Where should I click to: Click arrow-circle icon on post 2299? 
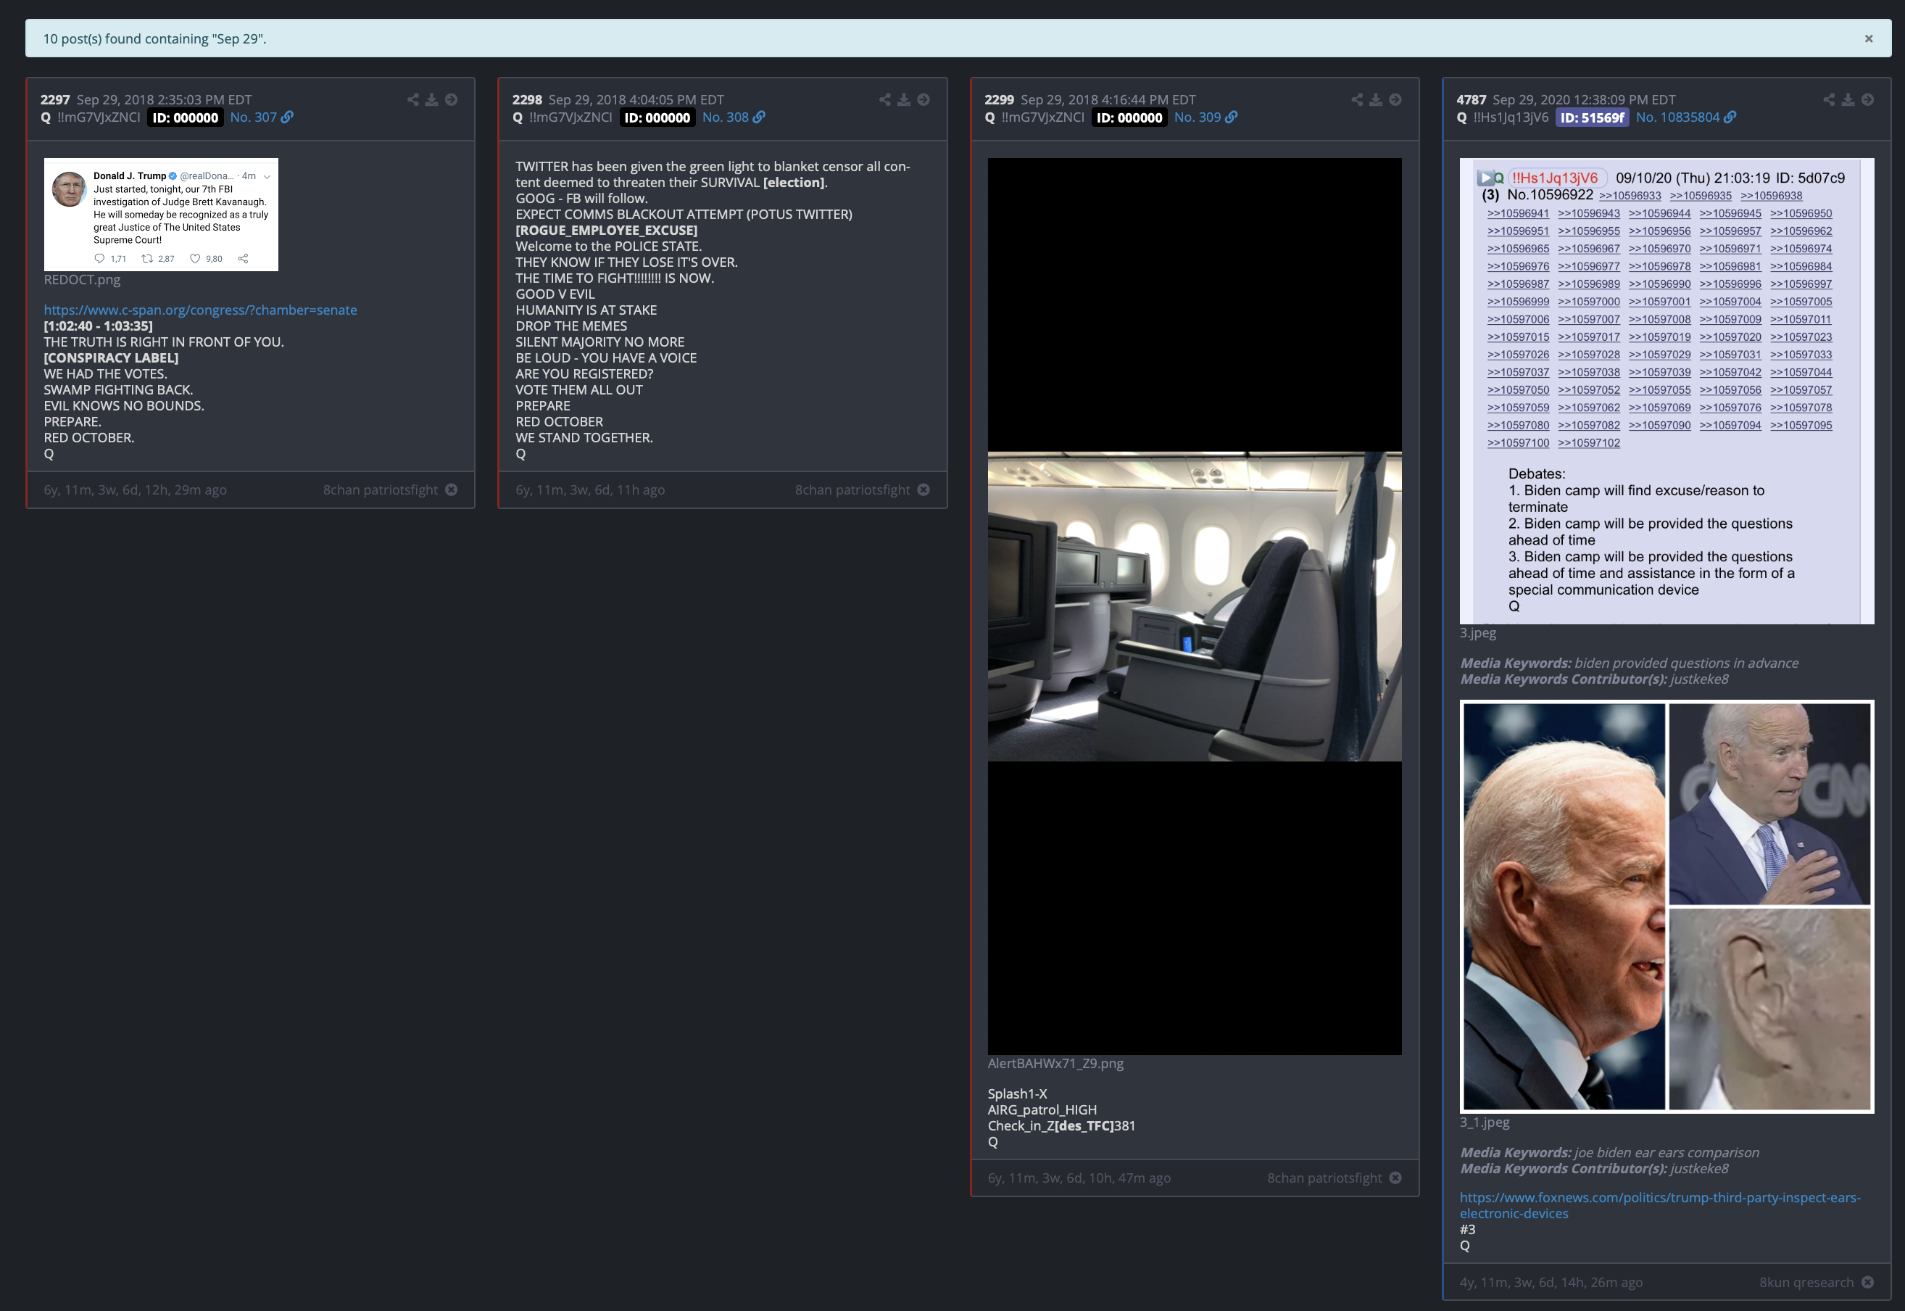pyautogui.click(x=1395, y=99)
